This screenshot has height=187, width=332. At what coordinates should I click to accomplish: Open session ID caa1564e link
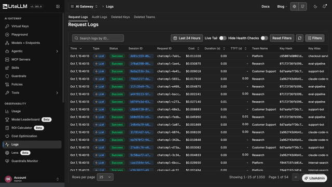(141, 163)
